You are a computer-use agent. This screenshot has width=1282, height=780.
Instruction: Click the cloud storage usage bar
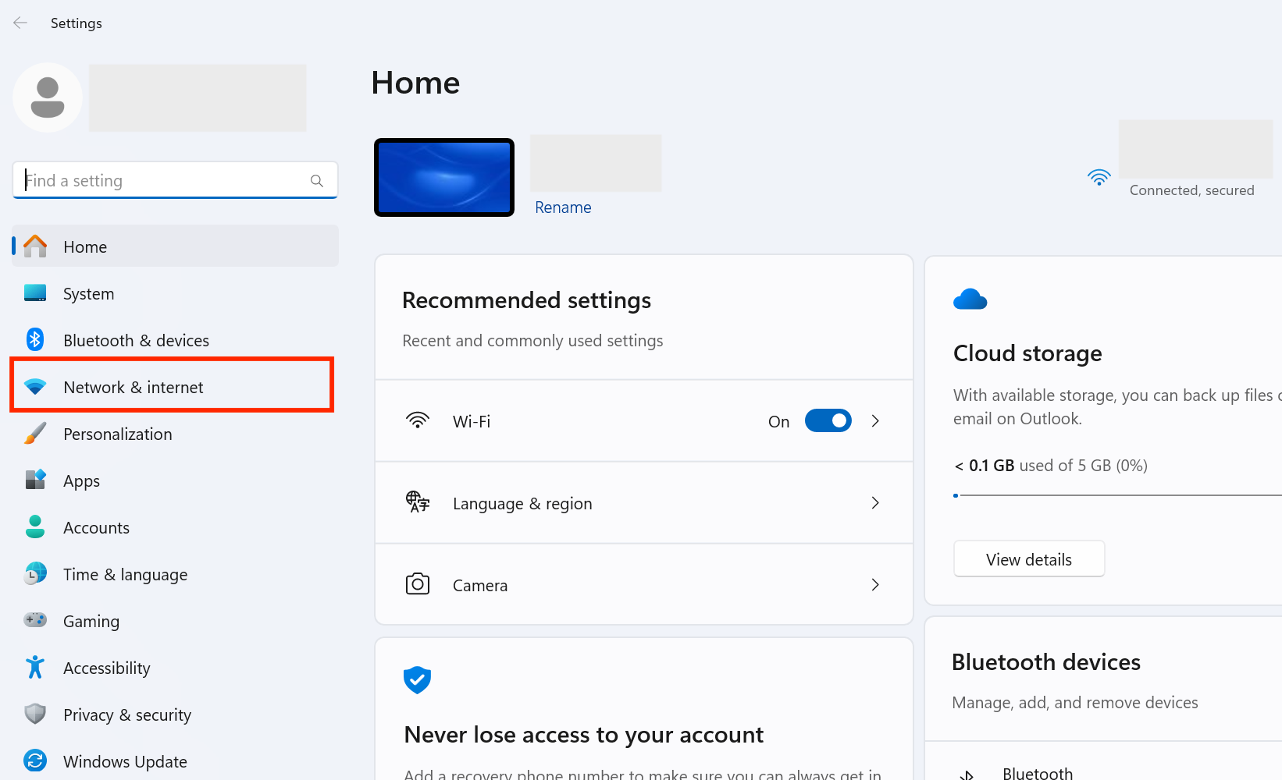(1116, 495)
